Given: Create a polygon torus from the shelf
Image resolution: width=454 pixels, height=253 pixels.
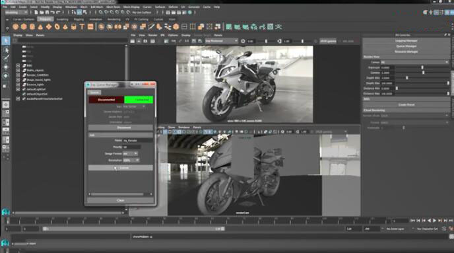Looking at the screenshot, I should click(x=57, y=27).
